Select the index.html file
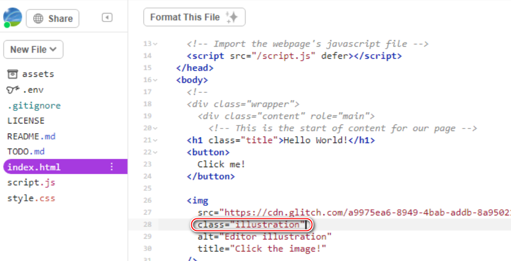511x261 pixels. (x=65, y=167)
